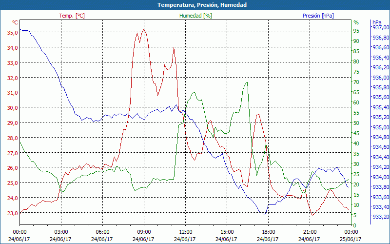
Task: Click the 935,60 pressure axis value
Action: (381, 97)
